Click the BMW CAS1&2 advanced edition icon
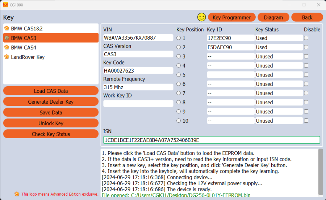The image size is (326, 200). coord(7,29)
